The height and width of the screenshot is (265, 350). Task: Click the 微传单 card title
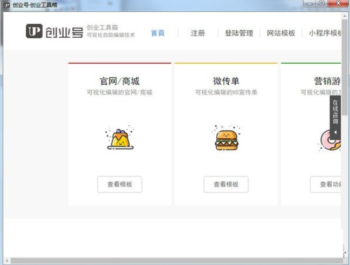tap(226, 81)
